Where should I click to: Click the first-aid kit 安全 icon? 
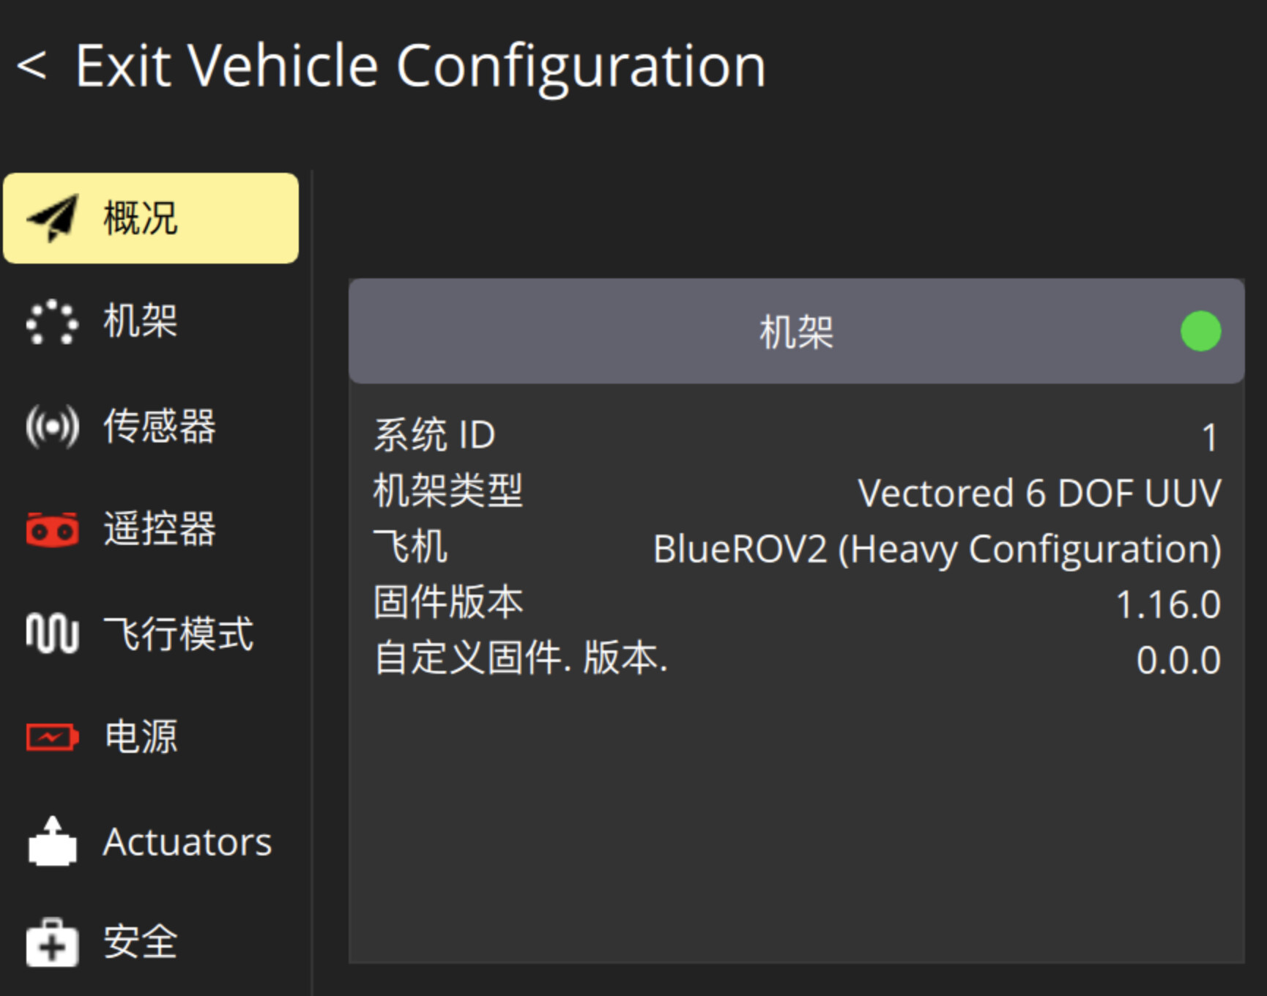tap(52, 943)
